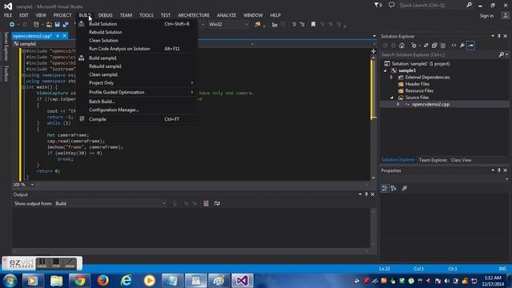Open the Toolbox side tab
This screenshot has height=288, width=512.
click(6, 73)
